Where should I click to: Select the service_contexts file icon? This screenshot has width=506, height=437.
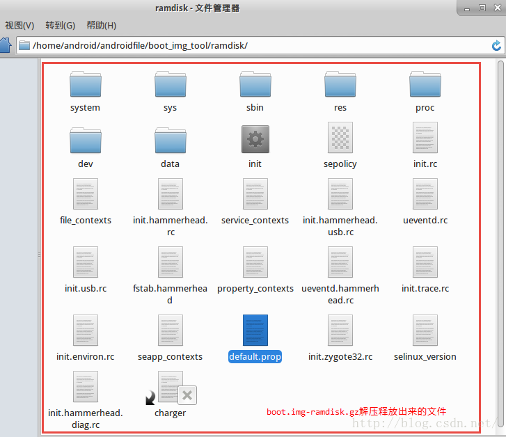pyautogui.click(x=255, y=193)
